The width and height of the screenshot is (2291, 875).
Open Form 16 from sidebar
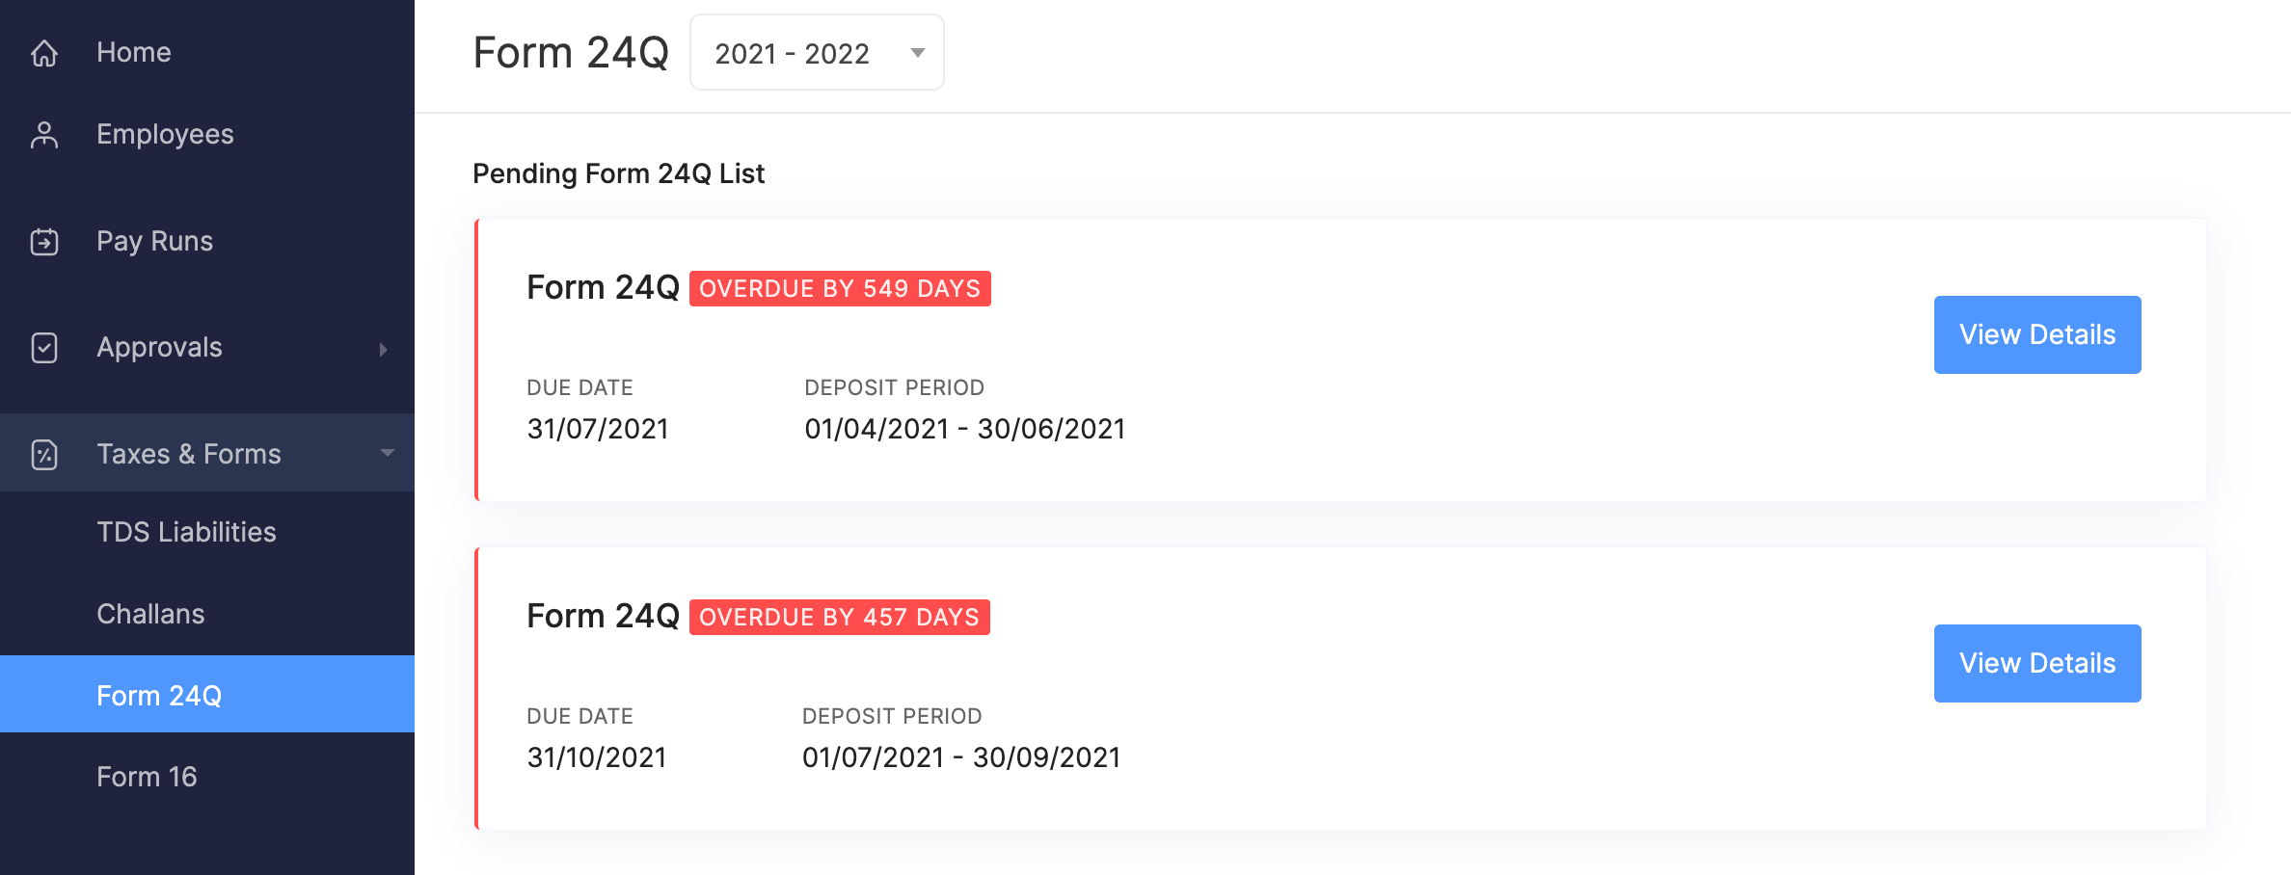point(147,777)
